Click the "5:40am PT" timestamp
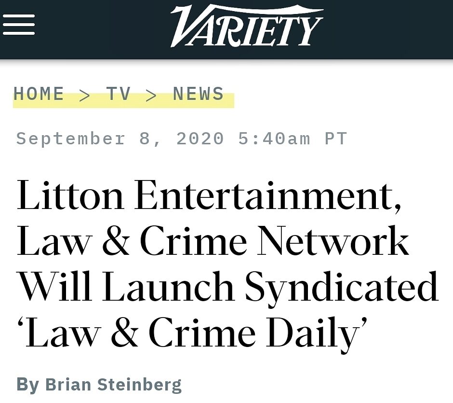 293,139
